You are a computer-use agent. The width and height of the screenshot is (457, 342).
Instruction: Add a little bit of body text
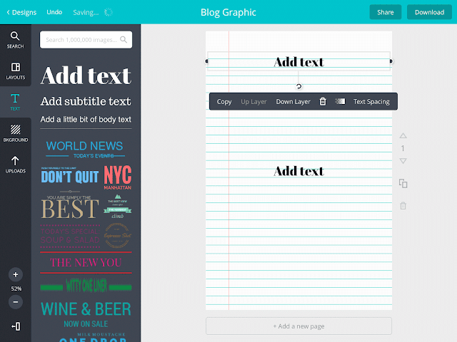(86, 119)
